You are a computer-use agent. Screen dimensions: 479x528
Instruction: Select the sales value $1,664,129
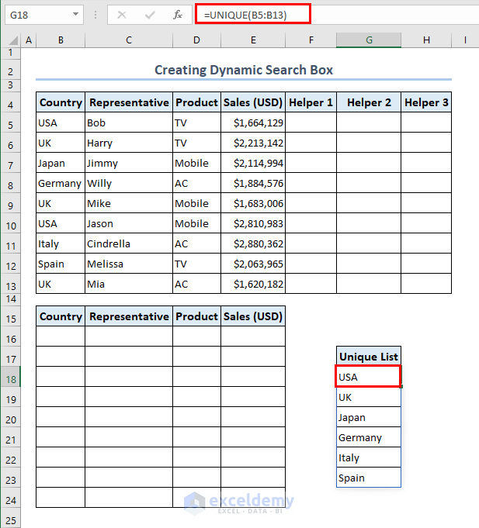pos(253,123)
